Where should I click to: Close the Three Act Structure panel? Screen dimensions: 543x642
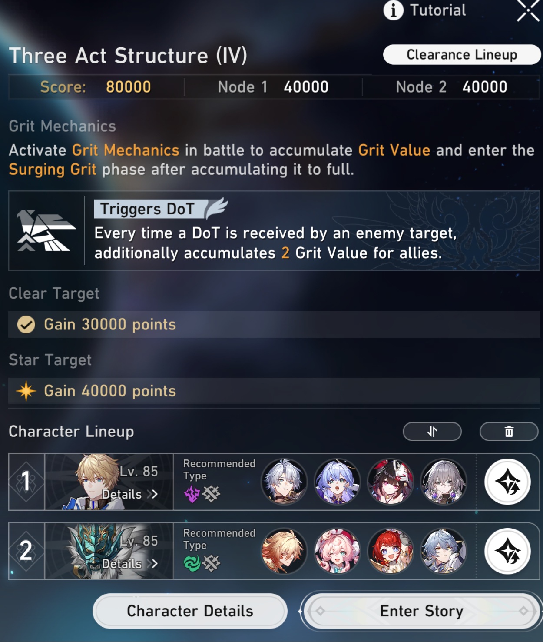(528, 10)
